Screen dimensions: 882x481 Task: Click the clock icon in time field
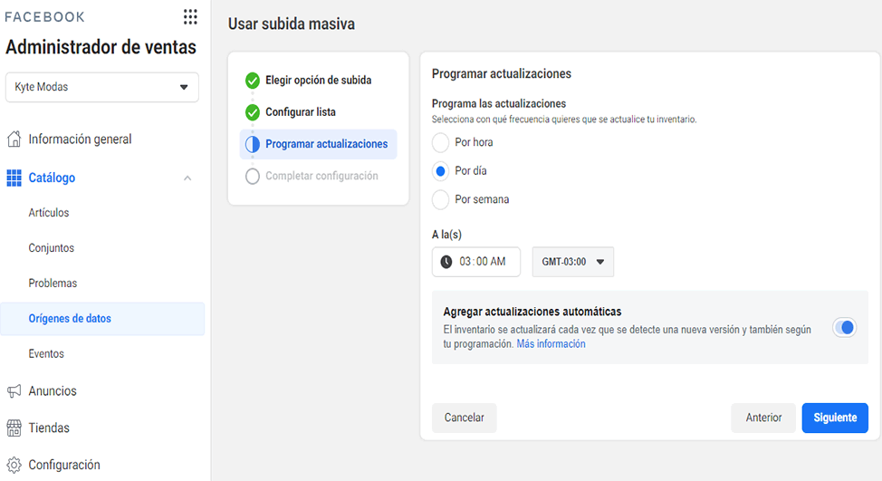pyautogui.click(x=446, y=262)
